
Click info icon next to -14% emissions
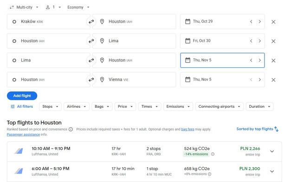tap(213, 154)
